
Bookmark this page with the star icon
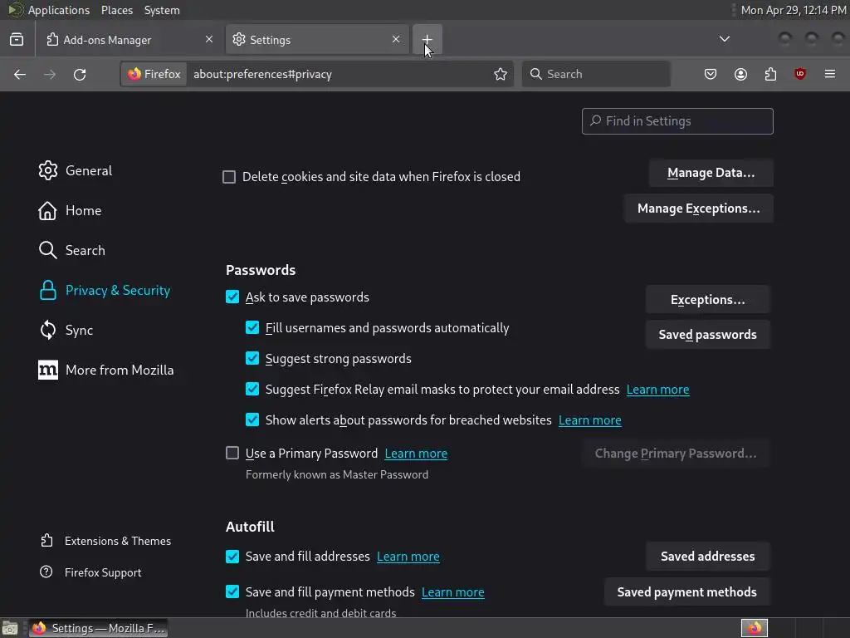pos(501,74)
